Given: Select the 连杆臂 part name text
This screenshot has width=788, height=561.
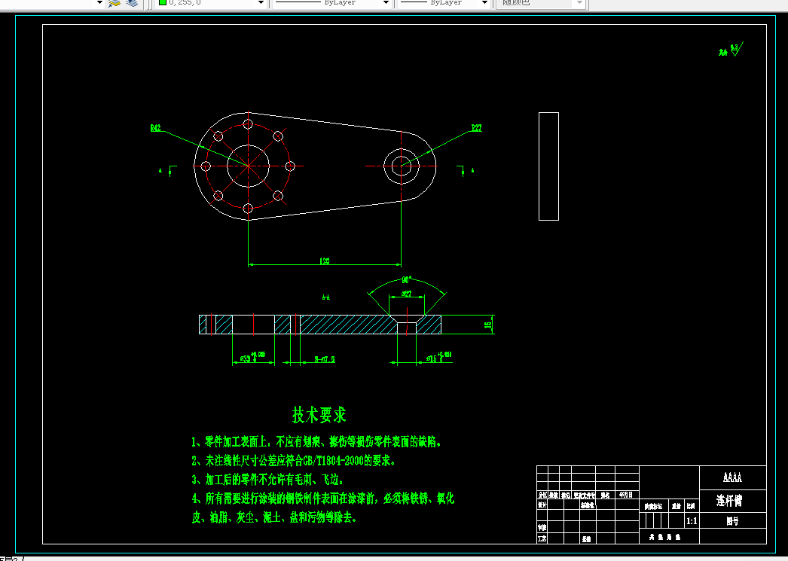Looking at the screenshot, I should [x=729, y=501].
